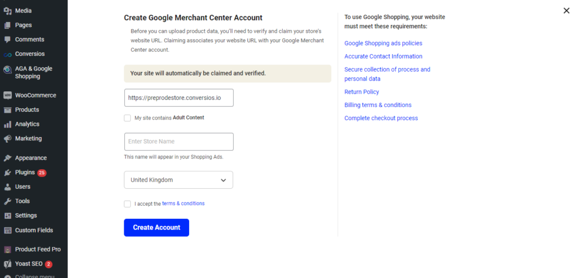Viewport: 578px width, 278px height.
Task: Click the Create Account button
Action: point(156,228)
